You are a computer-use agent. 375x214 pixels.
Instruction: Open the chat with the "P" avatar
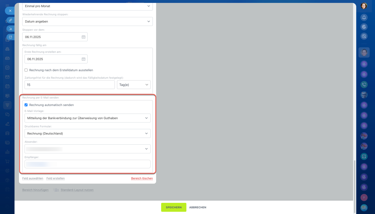click(364, 197)
